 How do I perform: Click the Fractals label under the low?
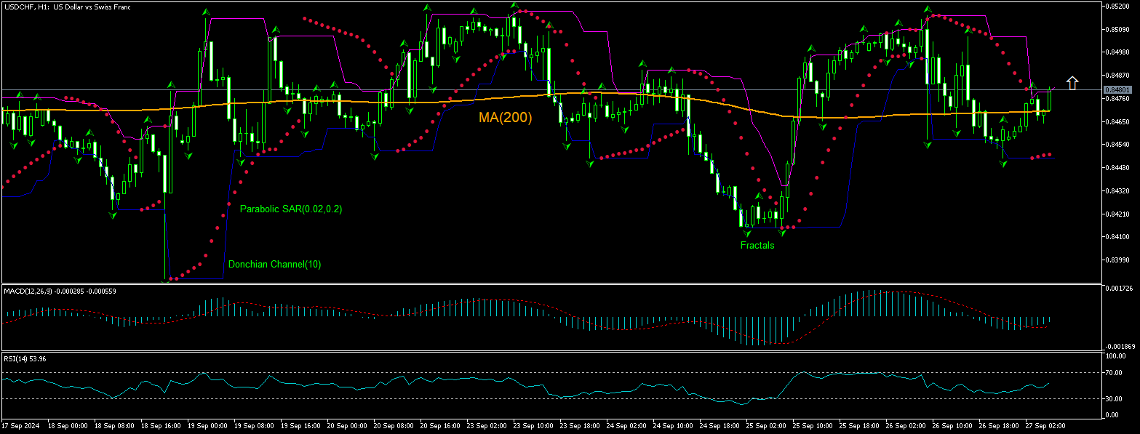coord(757,246)
